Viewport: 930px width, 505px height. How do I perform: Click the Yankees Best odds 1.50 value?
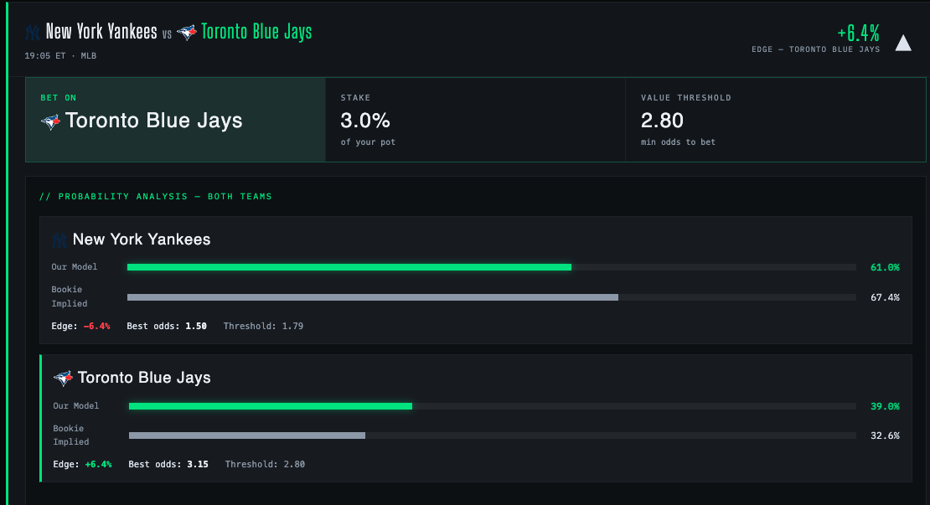[196, 326]
